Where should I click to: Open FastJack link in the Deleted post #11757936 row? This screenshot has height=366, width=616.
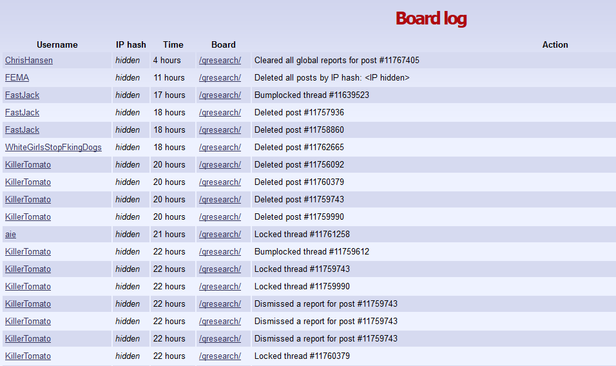pos(22,112)
